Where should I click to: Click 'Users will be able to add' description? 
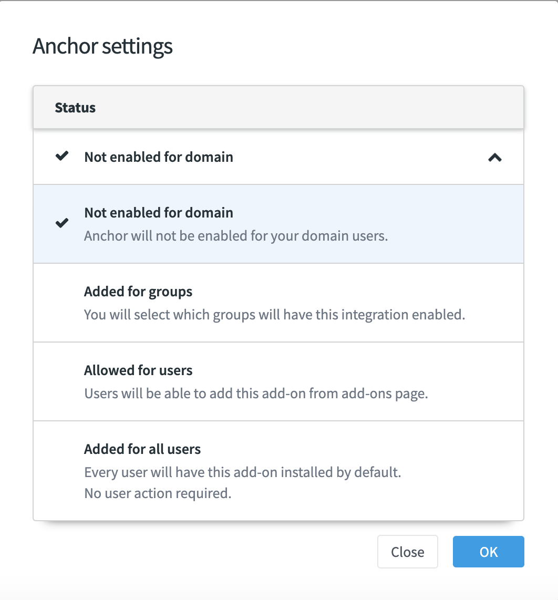pyautogui.click(x=256, y=394)
